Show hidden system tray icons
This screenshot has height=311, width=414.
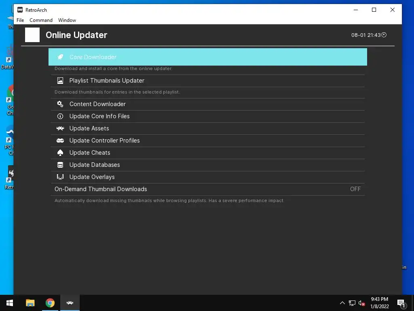342,303
